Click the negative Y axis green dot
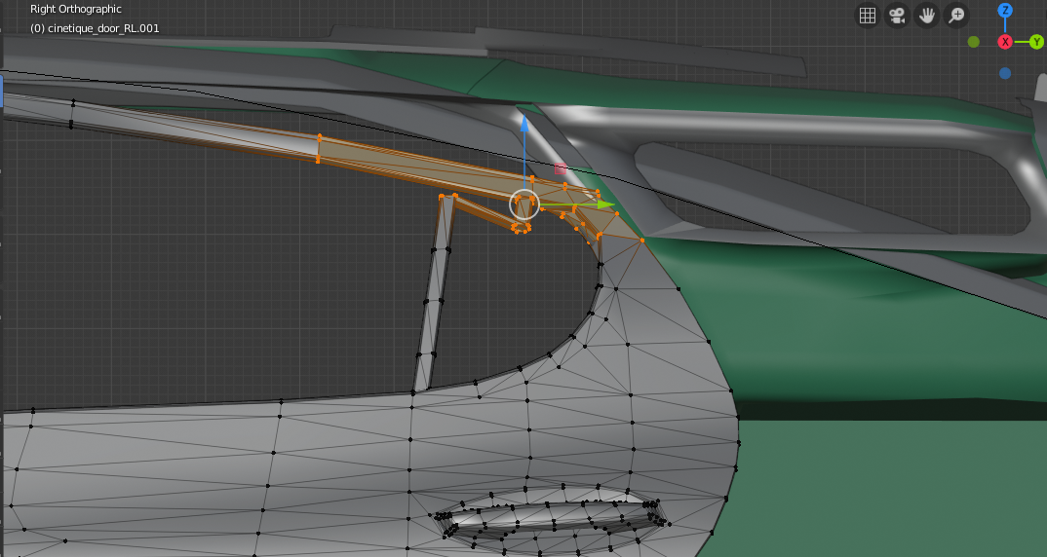The width and height of the screenshot is (1047, 557). (974, 42)
